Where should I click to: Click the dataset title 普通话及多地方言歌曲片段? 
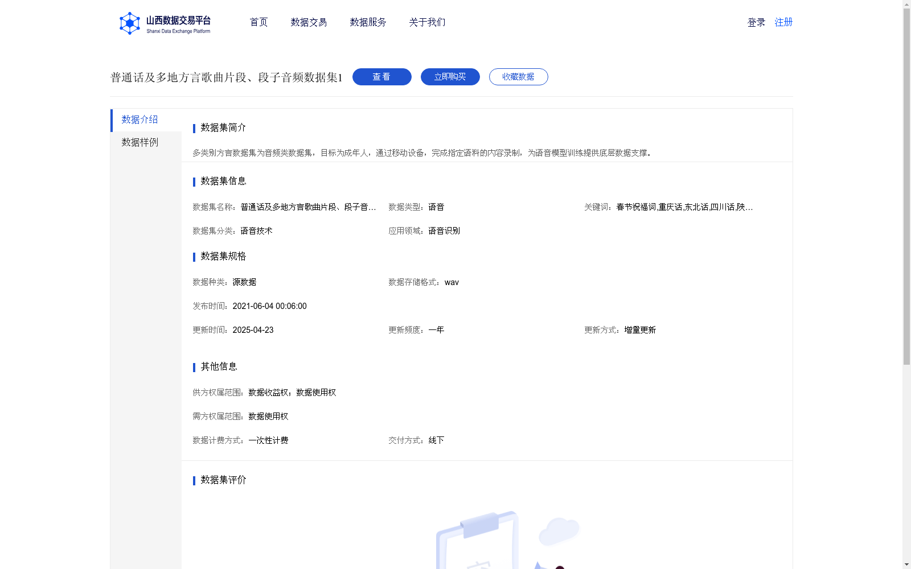click(x=227, y=77)
